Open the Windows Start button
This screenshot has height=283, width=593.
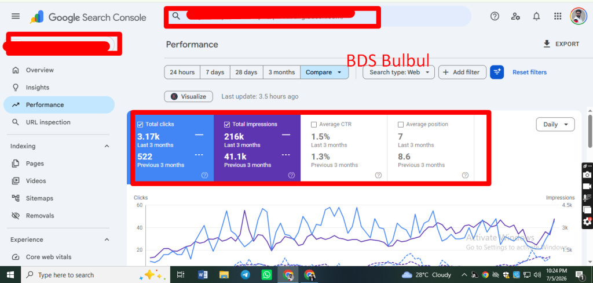tap(10, 275)
